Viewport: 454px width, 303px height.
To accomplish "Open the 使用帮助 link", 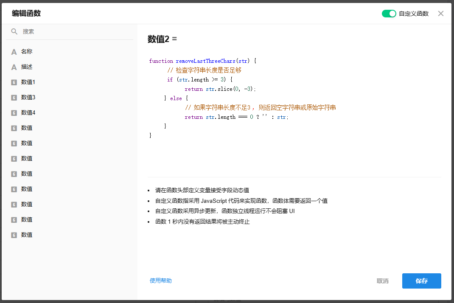I will pos(161,281).
